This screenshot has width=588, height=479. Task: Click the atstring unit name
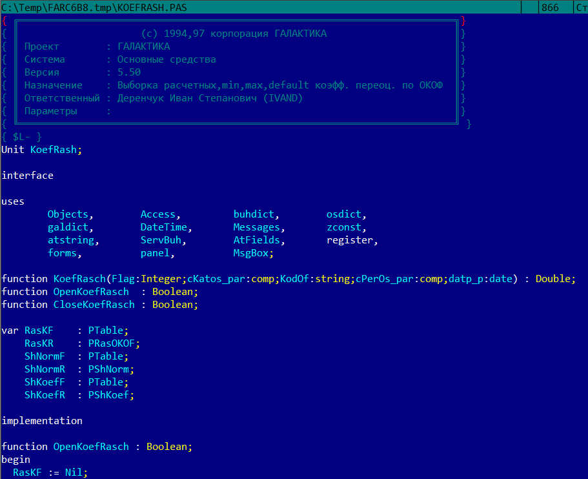[71, 240]
